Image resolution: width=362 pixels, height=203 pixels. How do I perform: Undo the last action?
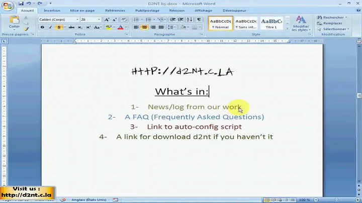29,4
